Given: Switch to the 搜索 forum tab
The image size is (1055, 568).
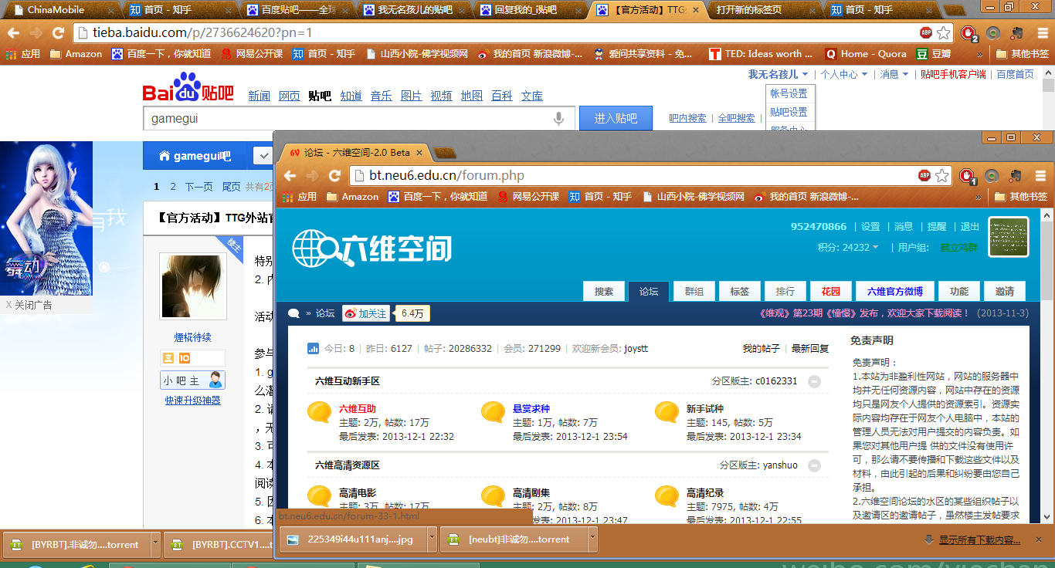Looking at the screenshot, I should (x=604, y=292).
